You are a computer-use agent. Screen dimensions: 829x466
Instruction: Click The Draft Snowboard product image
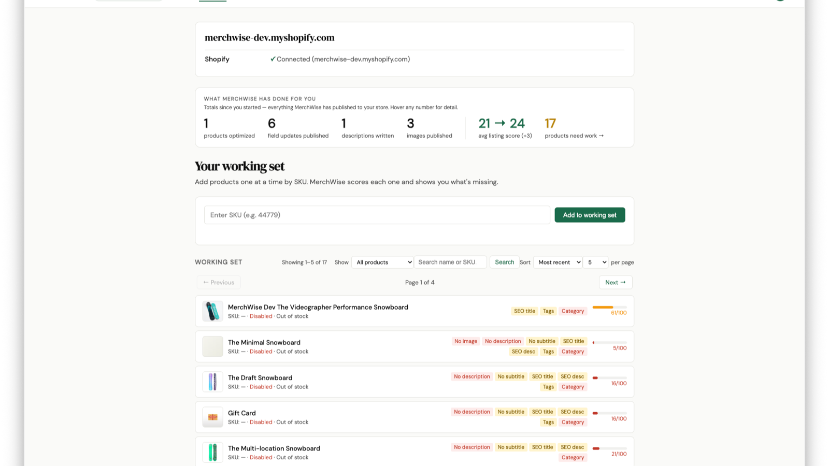point(212,382)
